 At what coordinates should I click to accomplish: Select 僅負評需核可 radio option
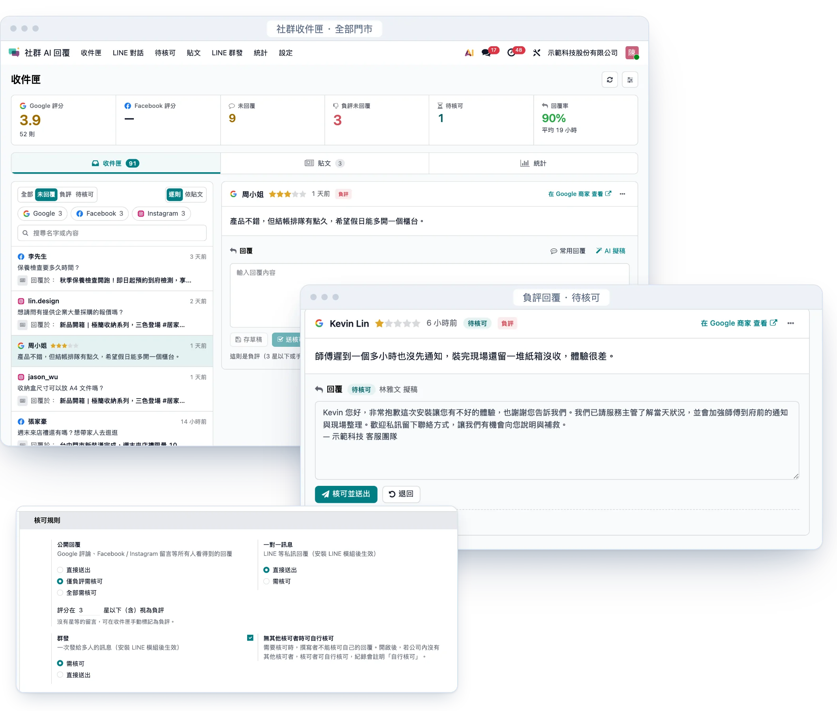(60, 581)
